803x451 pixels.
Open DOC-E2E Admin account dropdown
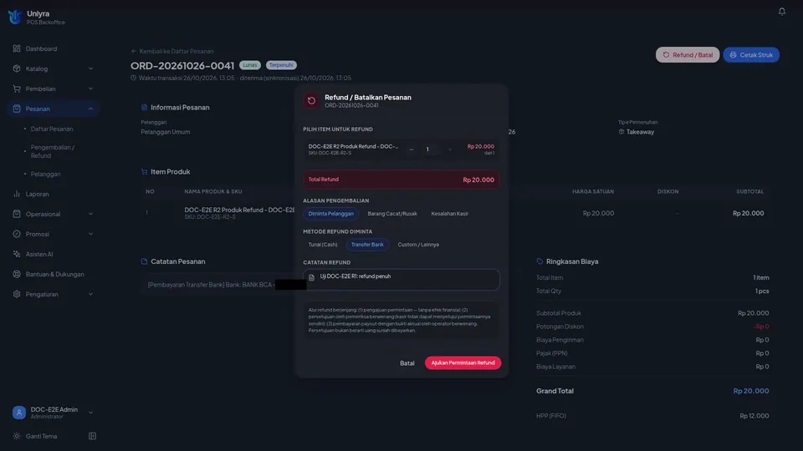[x=90, y=412]
